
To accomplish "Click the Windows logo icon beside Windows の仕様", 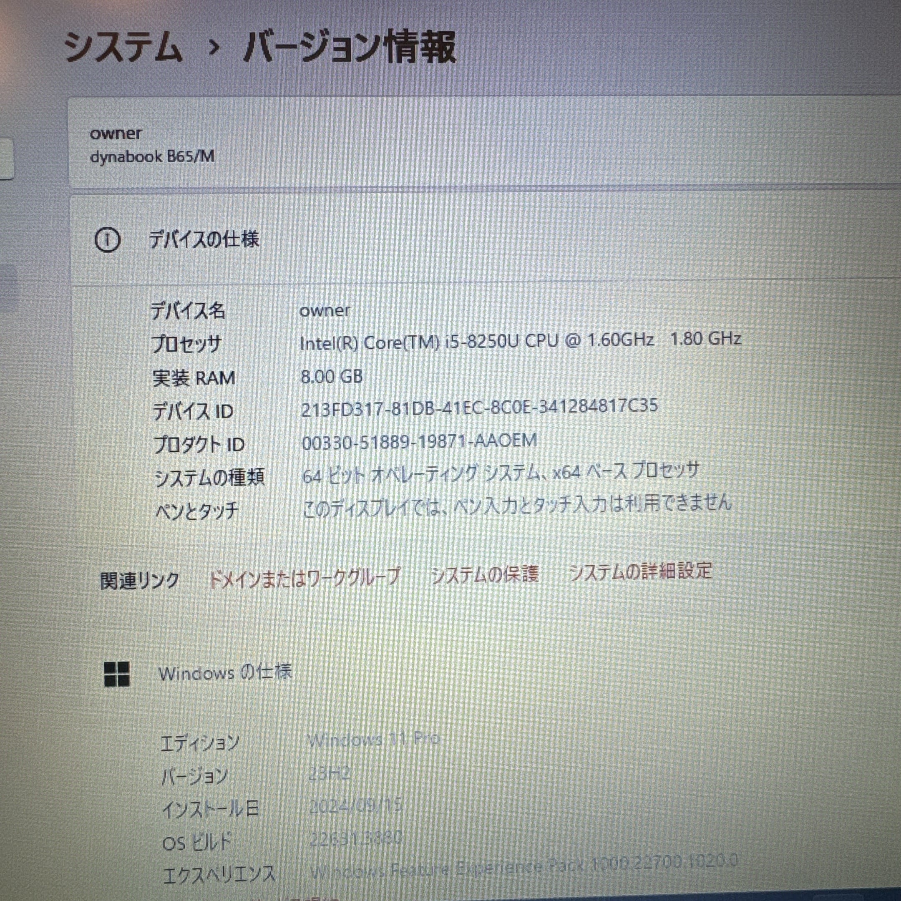I will (x=117, y=674).
